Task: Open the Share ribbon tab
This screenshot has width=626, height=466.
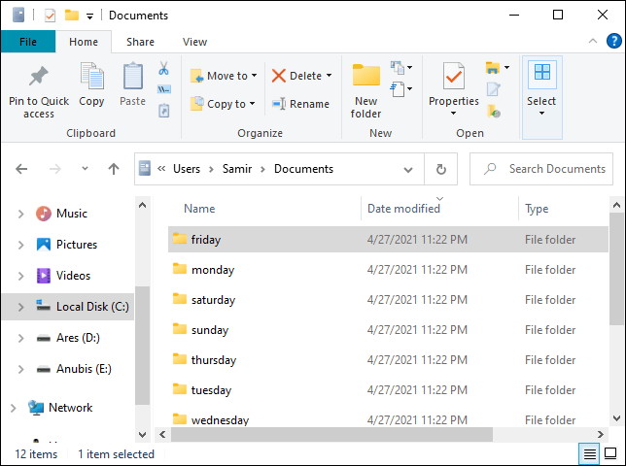Action: (140, 42)
